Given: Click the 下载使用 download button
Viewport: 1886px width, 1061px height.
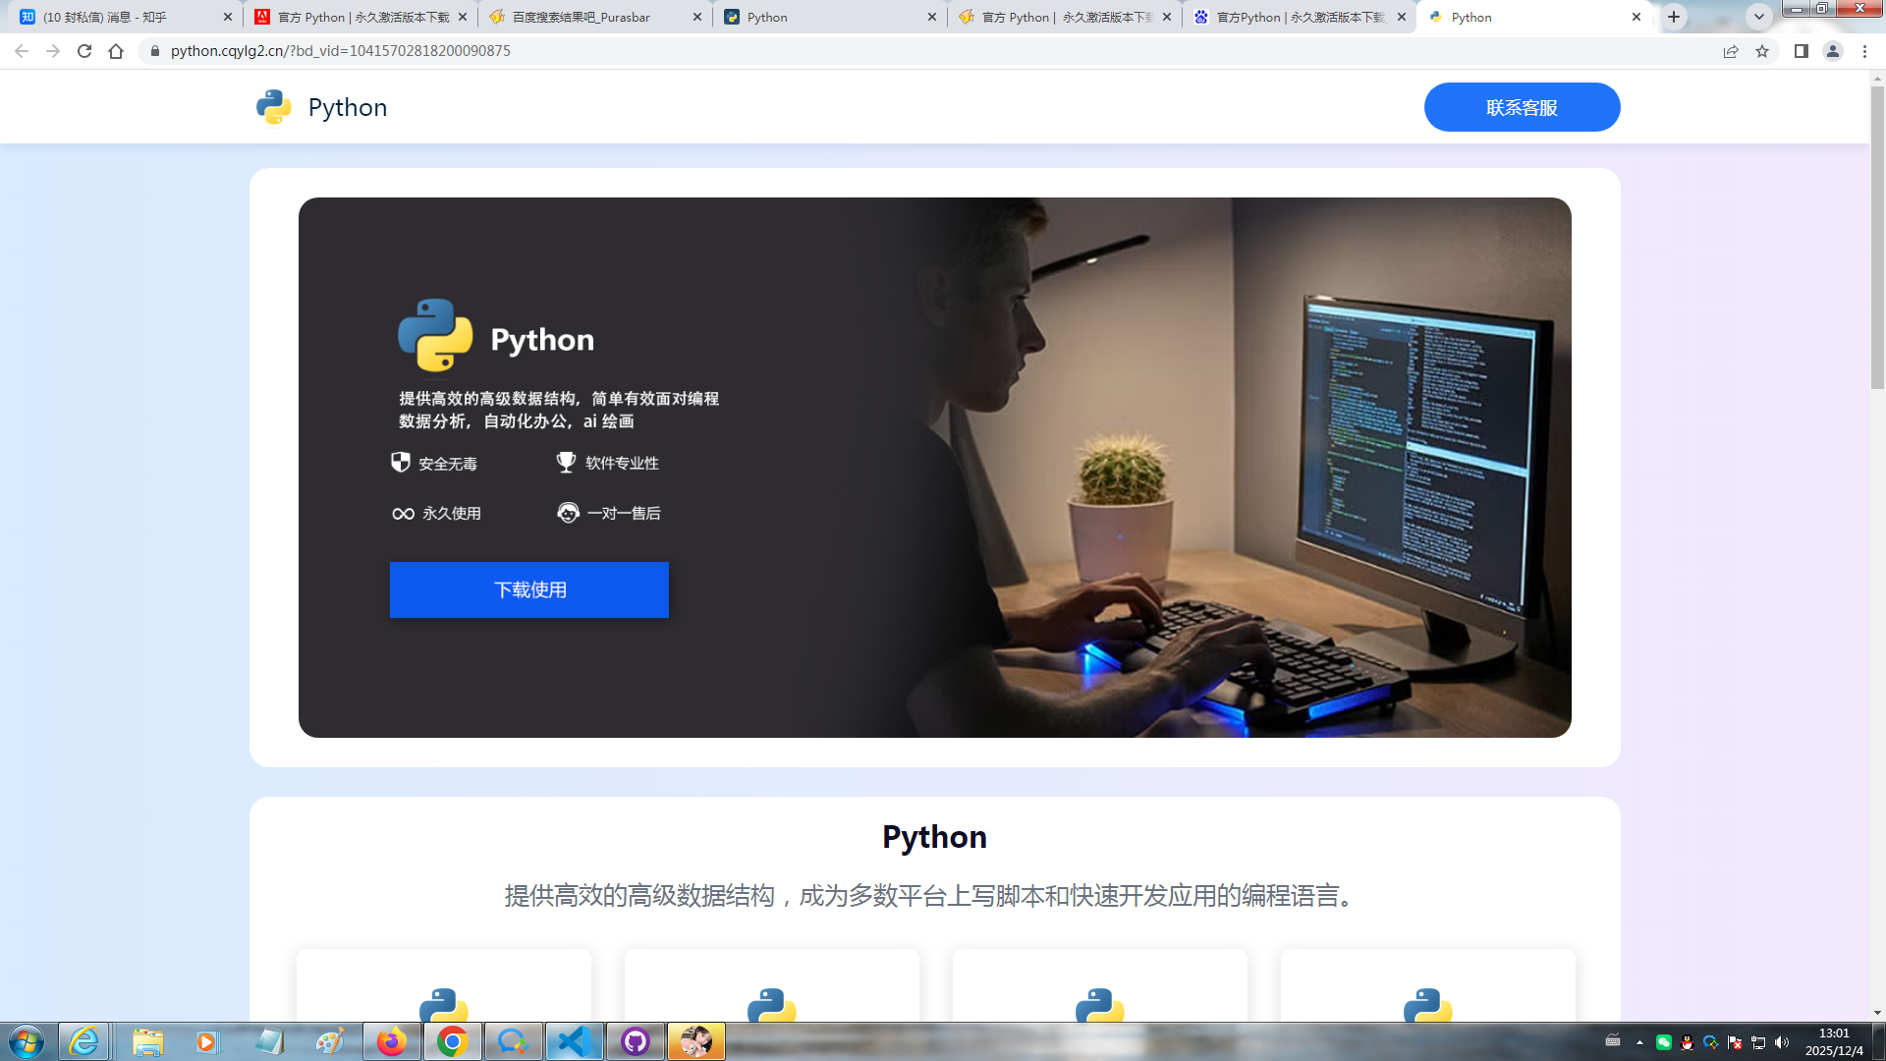Looking at the screenshot, I should 529,589.
